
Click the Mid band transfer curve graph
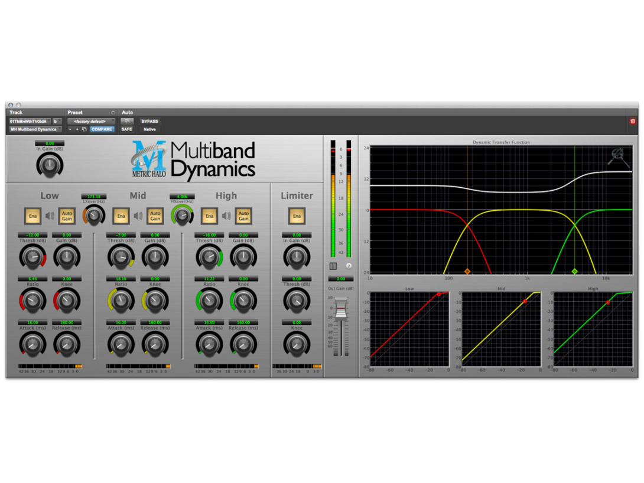coord(501,329)
